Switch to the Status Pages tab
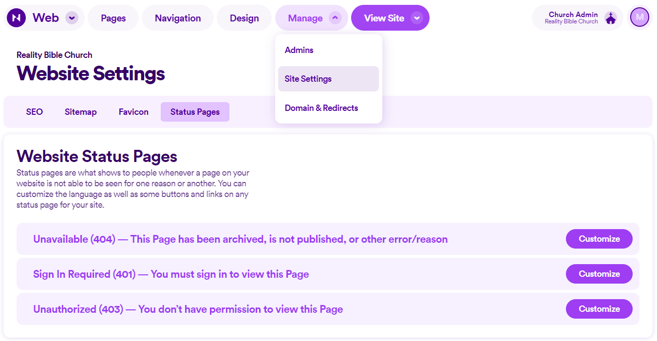This screenshot has height=341, width=657. coord(195,111)
